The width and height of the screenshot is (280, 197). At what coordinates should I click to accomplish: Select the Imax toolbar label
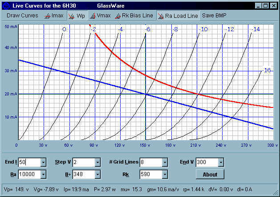click(x=57, y=16)
